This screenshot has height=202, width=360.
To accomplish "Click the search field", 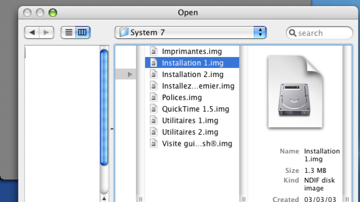I will (x=319, y=33).
